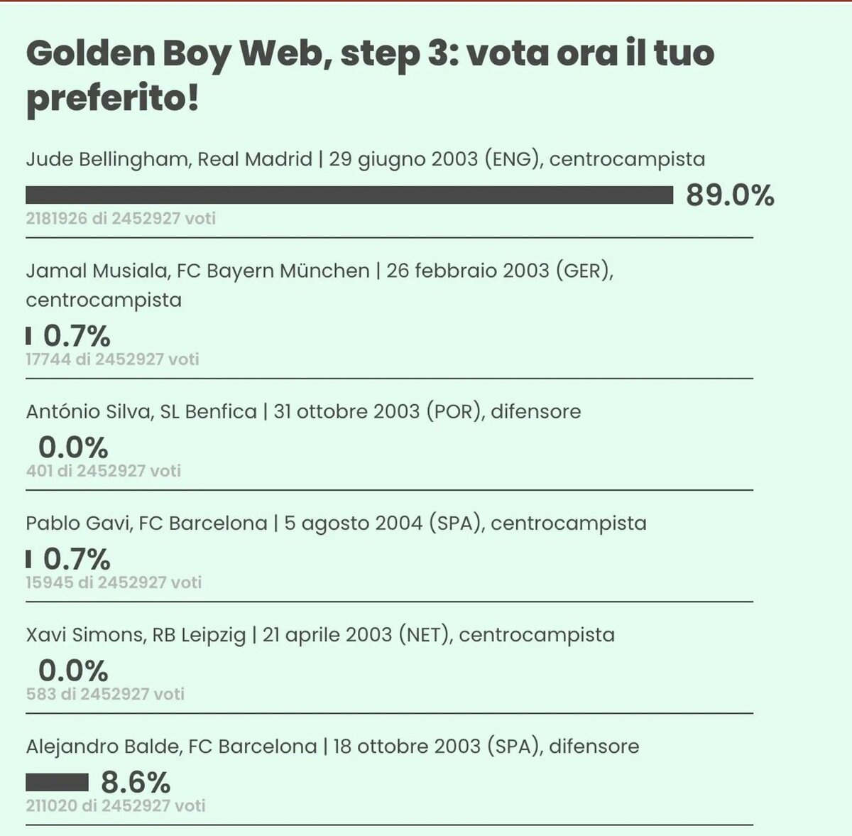Click the 583 di 2452927 voti text
The width and height of the screenshot is (852, 836).
105,694
